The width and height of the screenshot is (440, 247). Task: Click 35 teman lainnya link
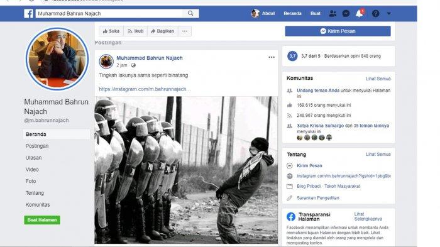(x=371, y=126)
